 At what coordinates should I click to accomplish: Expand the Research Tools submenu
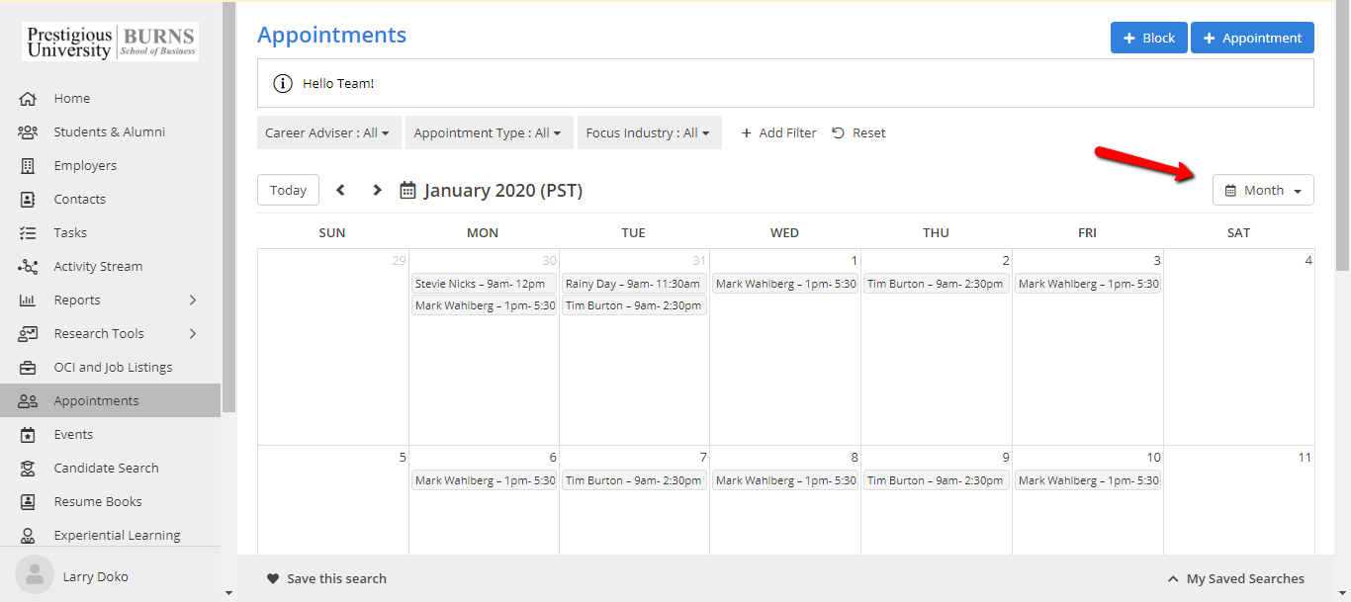tap(193, 334)
